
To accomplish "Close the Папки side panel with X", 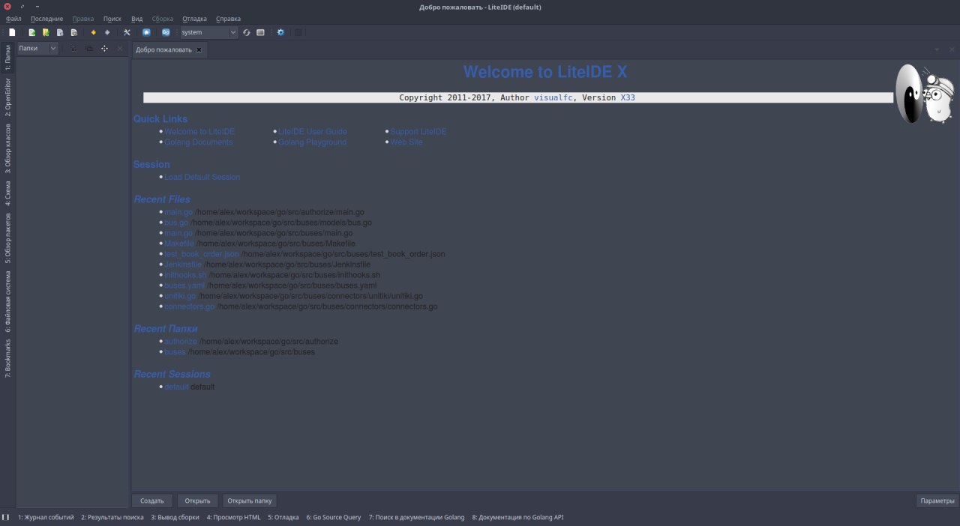I will point(120,49).
